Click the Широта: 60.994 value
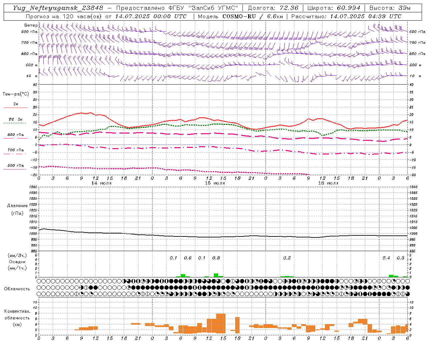The height and width of the screenshot is (341, 427). tap(334, 8)
